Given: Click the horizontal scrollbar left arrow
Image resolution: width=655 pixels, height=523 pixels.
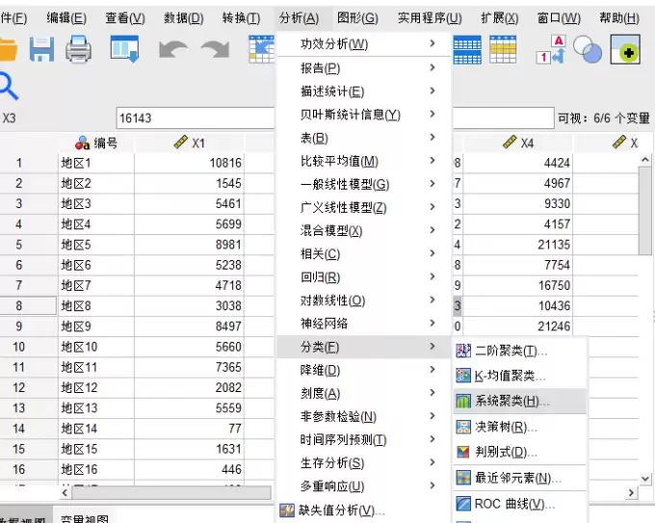Looking at the screenshot, I should coord(65,493).
